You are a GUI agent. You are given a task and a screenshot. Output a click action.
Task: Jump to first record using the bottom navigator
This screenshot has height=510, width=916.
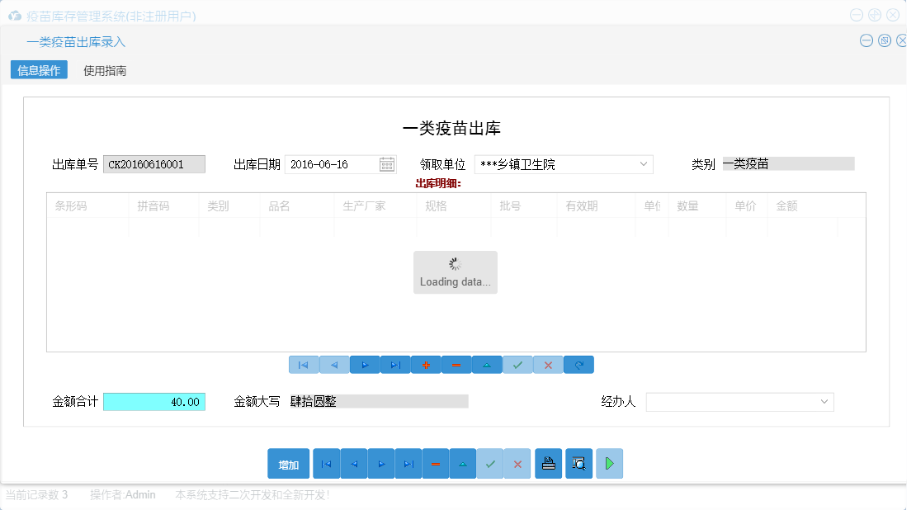(x=326, y=463)
